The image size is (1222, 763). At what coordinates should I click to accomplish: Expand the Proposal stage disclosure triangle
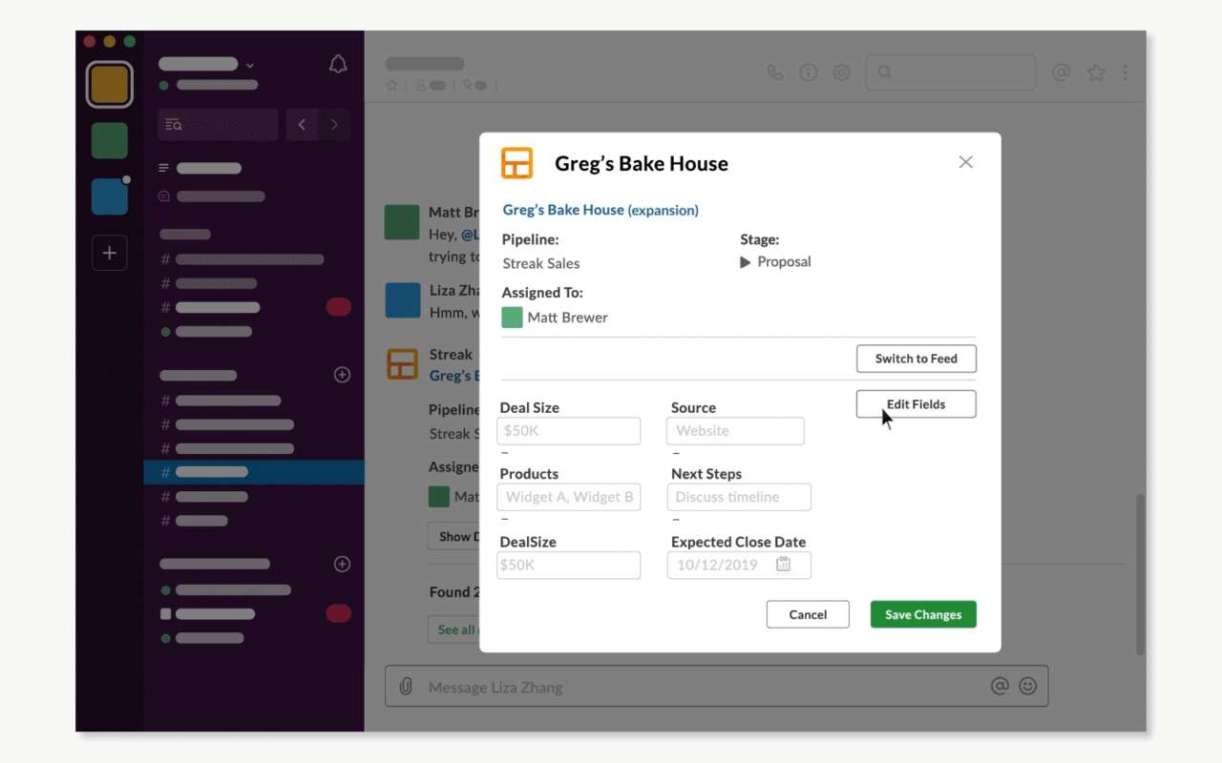pos(746,262)
